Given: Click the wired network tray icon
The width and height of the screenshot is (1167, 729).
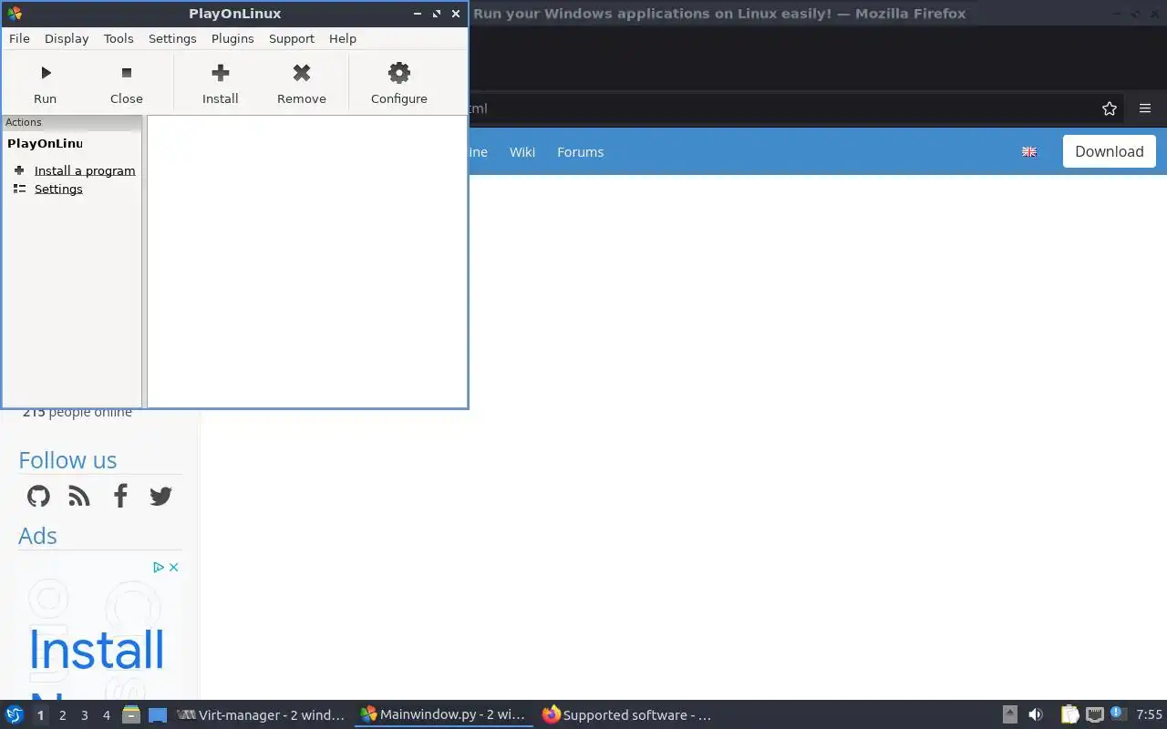Looking at the screenshot, I should 1095,715.
